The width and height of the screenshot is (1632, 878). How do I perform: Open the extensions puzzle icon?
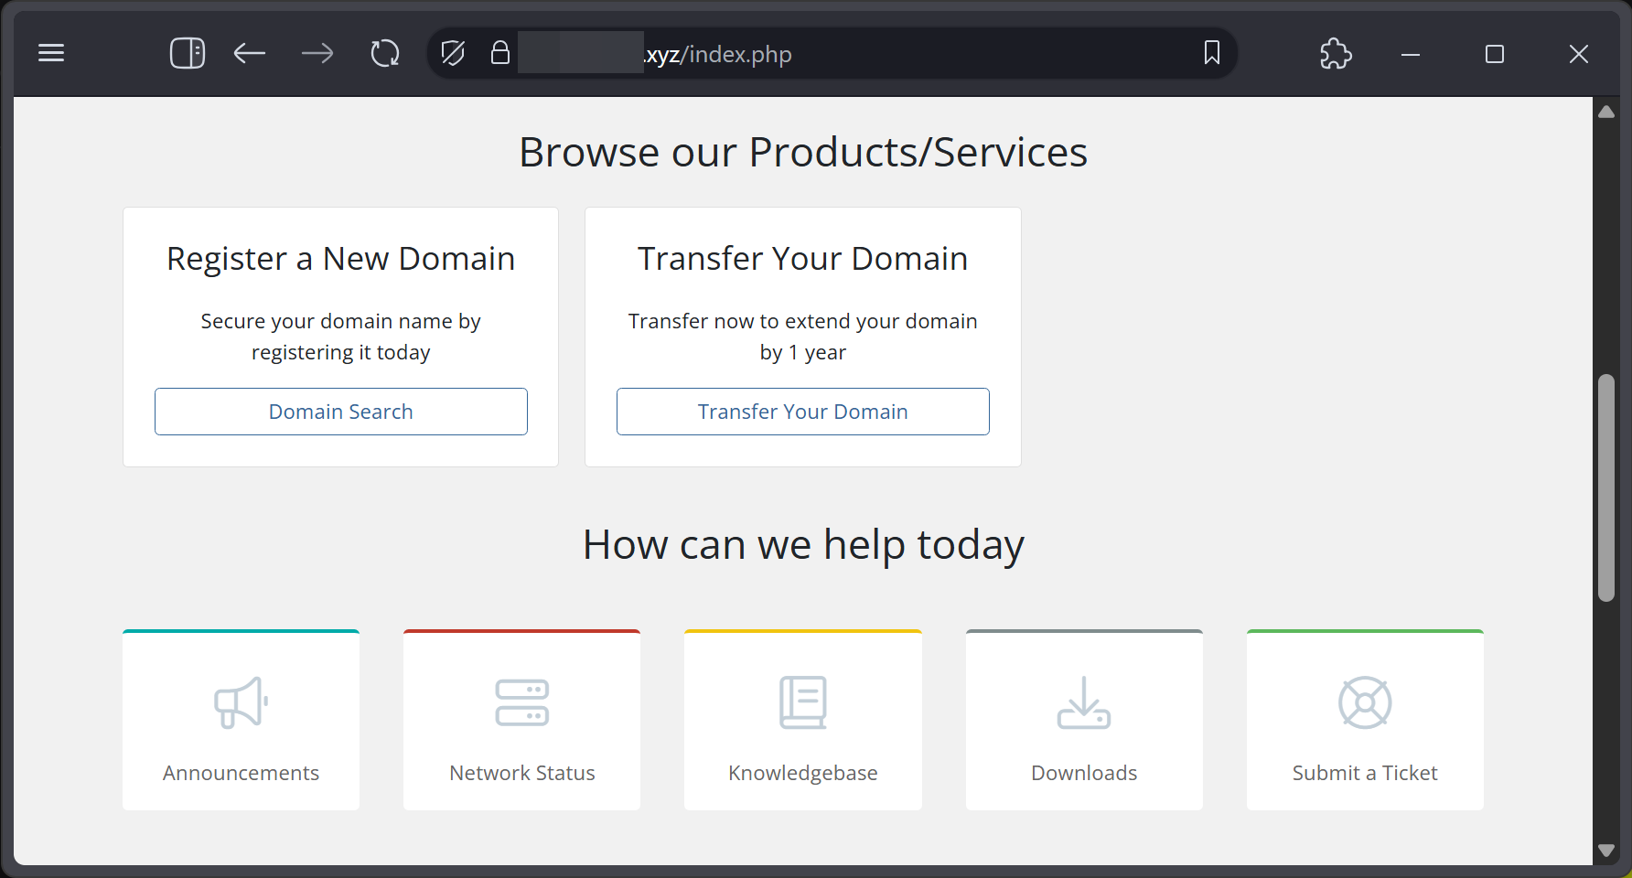click(1336, 53)
